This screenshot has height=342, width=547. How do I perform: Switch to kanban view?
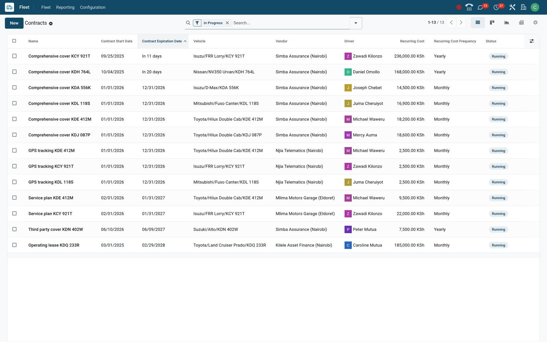point(492,23)
